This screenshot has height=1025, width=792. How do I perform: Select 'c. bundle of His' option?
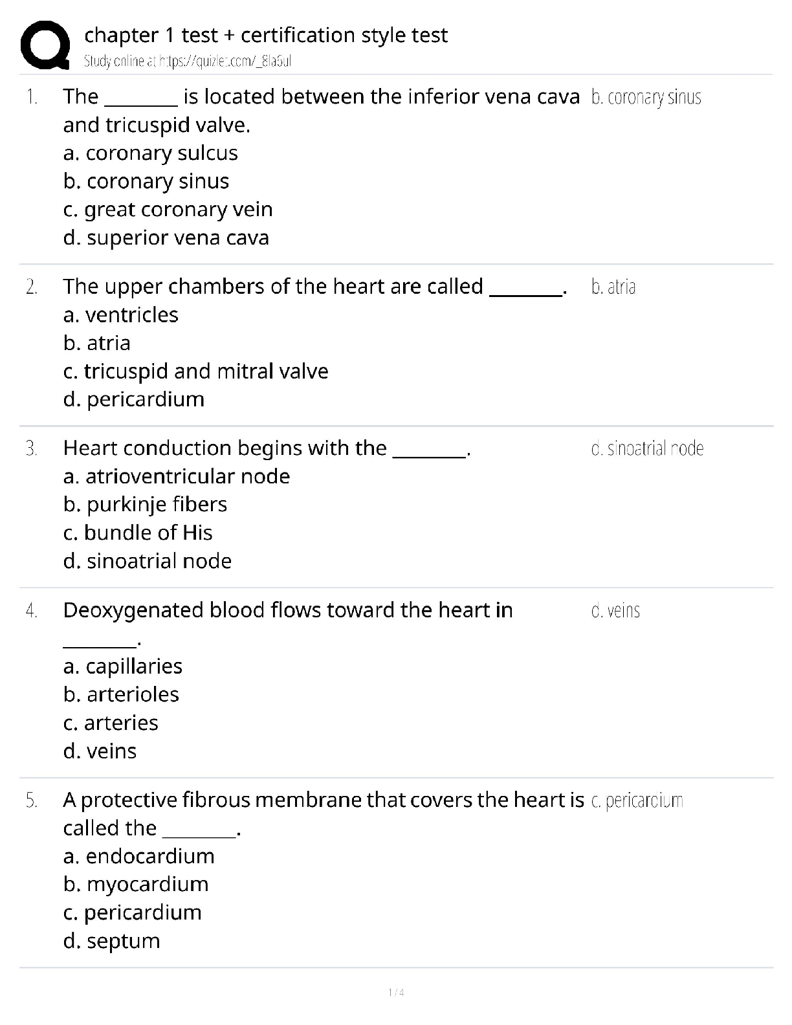[138, 533]
